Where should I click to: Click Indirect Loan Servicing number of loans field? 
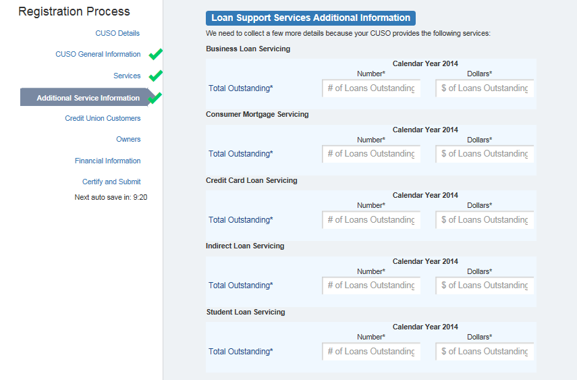coord(371,286)
